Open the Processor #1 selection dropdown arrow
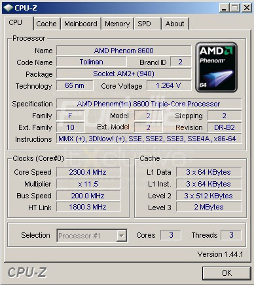Viewport: 254px width, 285px height. pos(121,236)
